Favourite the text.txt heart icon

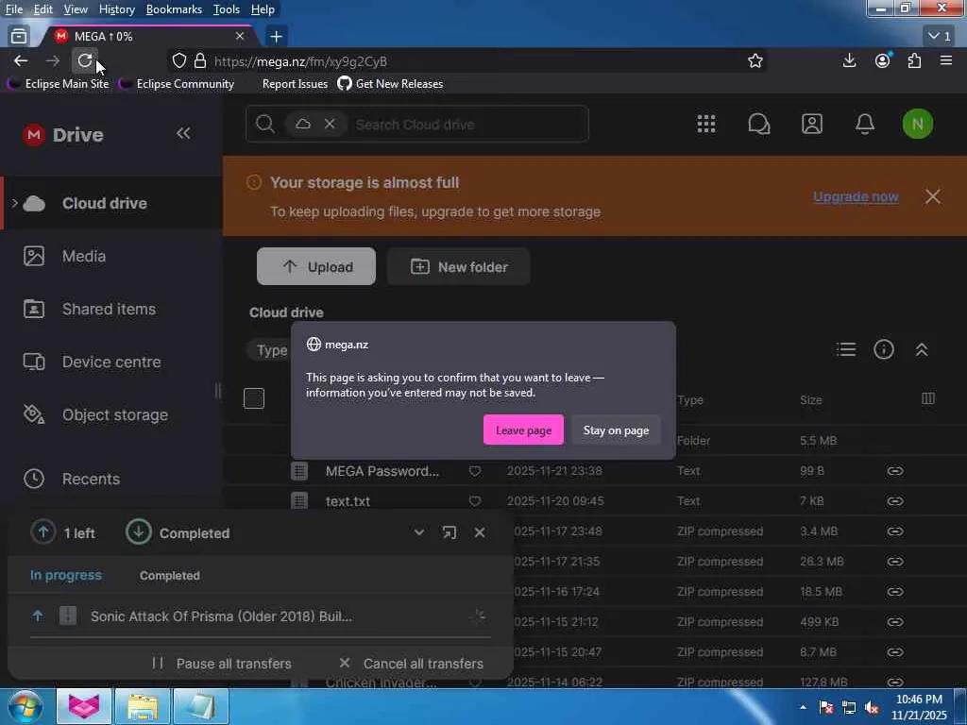point(475,501)
